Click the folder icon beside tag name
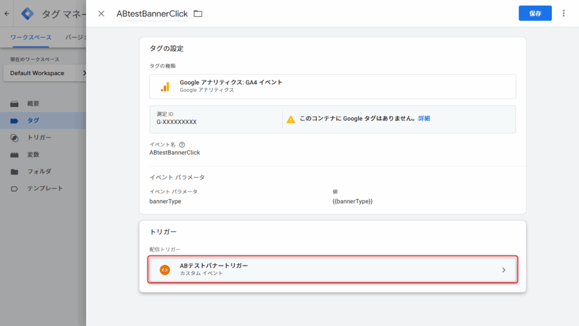Screen dimensions: 579x326 pyautogui.click(x=198, y=14)
